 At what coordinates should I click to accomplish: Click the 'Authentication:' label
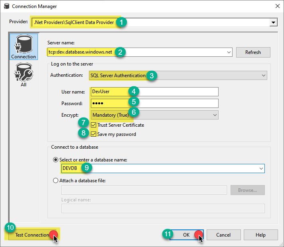pyautogui.click(x=67, y=75)
